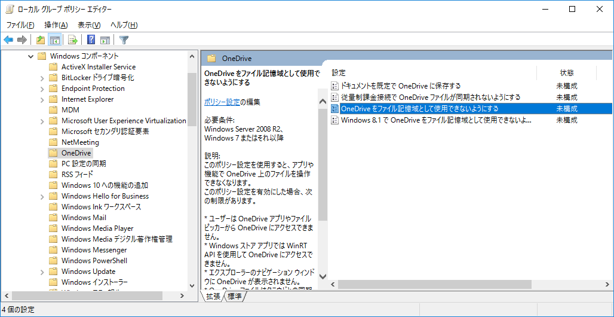The height and width of the screenshot is (317, 614).
Task: Click the Back arrow toolbar icon
Action: [x=8, y=39]
